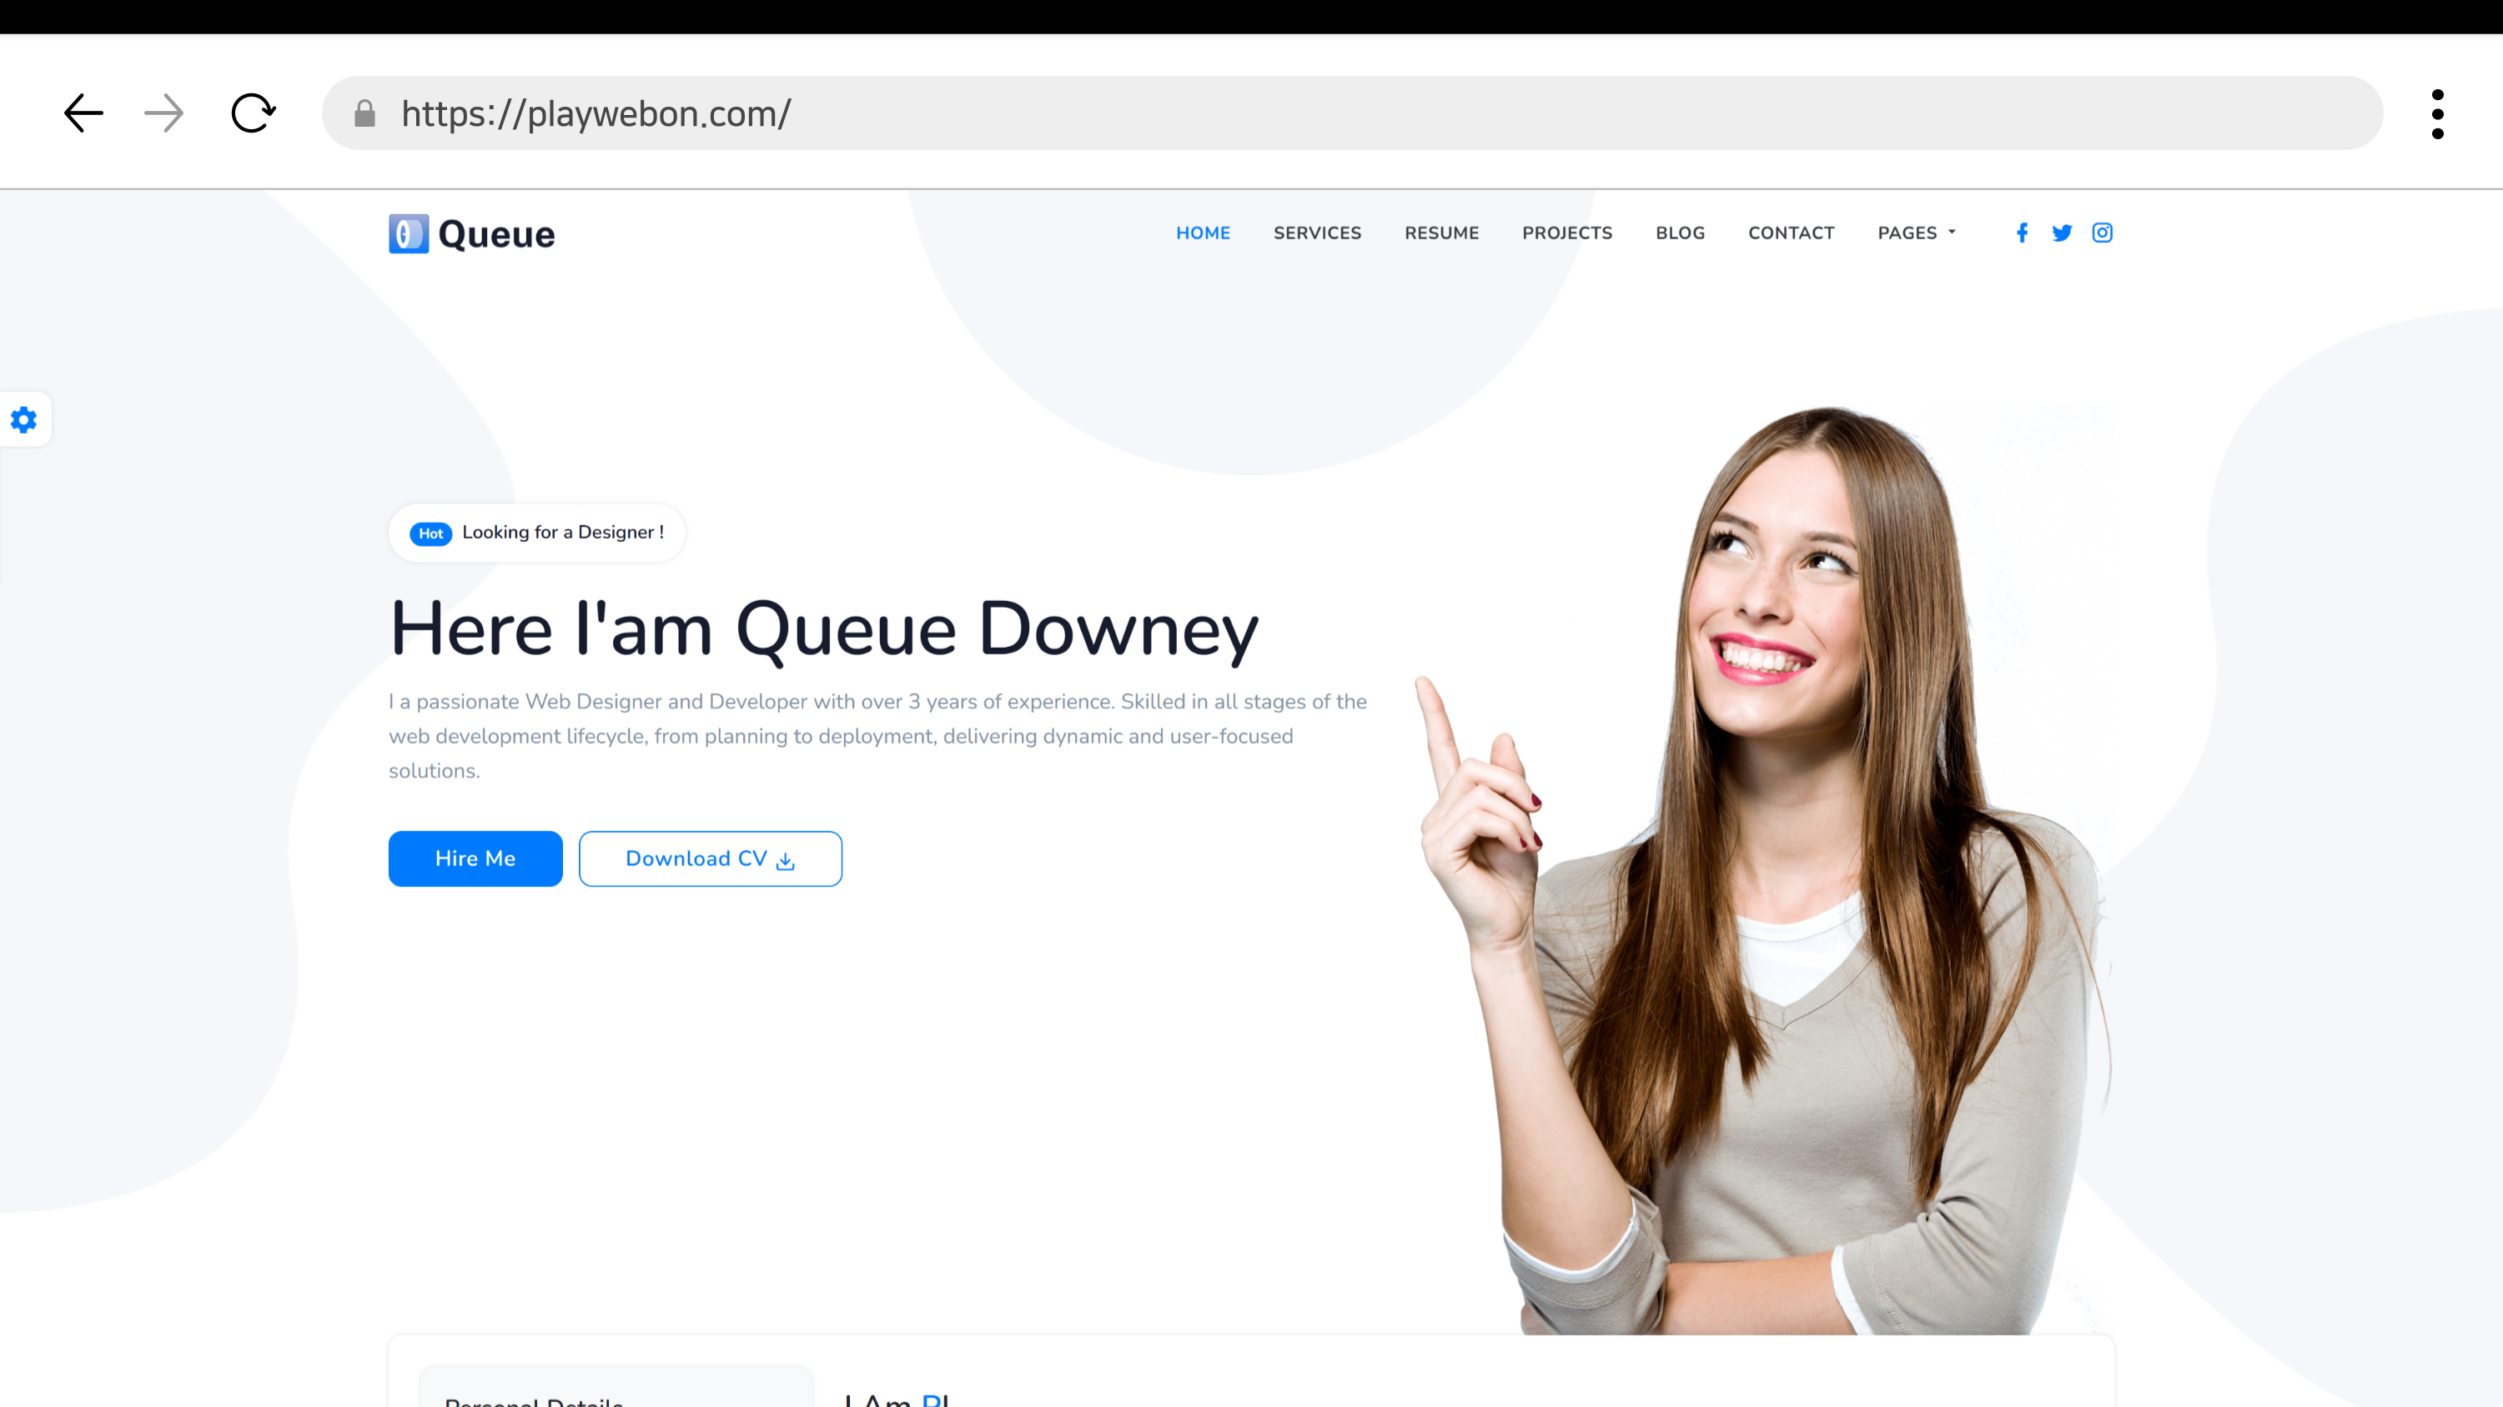Go to the Home nav item
This screenshot has width=2503, height=1407.
tap(1203, 233)
